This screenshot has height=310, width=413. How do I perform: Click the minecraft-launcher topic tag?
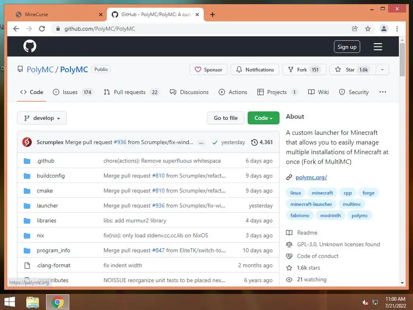point(311,204)
